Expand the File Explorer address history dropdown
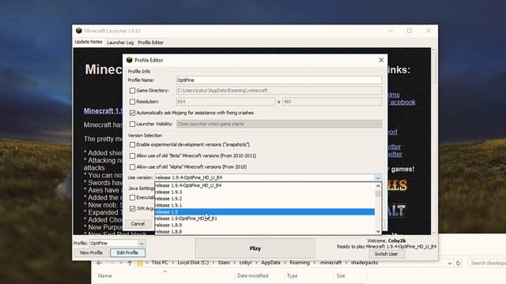Screen dimensions: 506x284 450,263
